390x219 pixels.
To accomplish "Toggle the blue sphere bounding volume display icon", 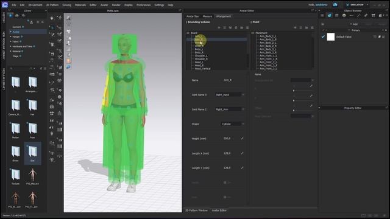I will [x=68, y=67].
